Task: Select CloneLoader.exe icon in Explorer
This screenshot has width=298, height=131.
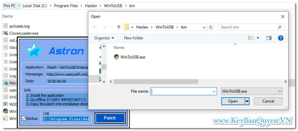Action: click(5, 33)
